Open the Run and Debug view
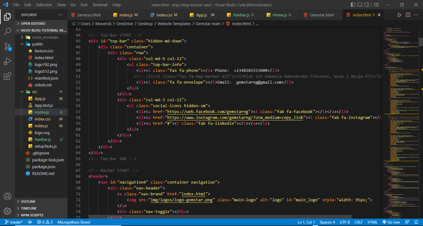 click(x=7, y=61)
